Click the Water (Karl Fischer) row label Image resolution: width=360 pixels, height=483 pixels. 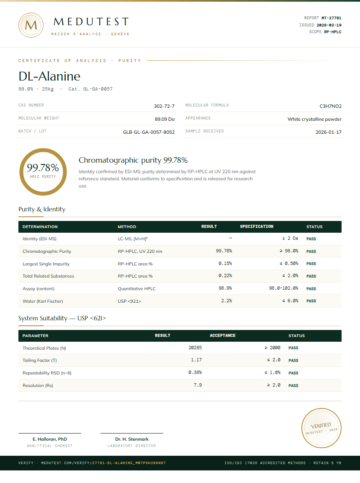pyautogui.click(x=43, y=301)
